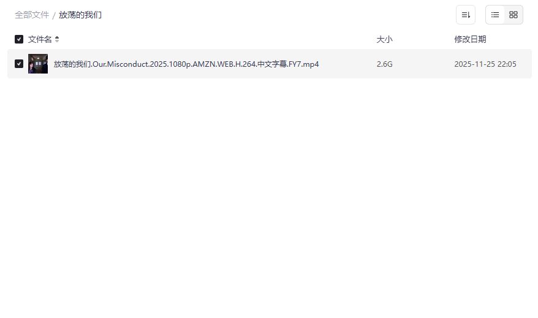Sort by the 修改日期 column header

tap(470, 39)
